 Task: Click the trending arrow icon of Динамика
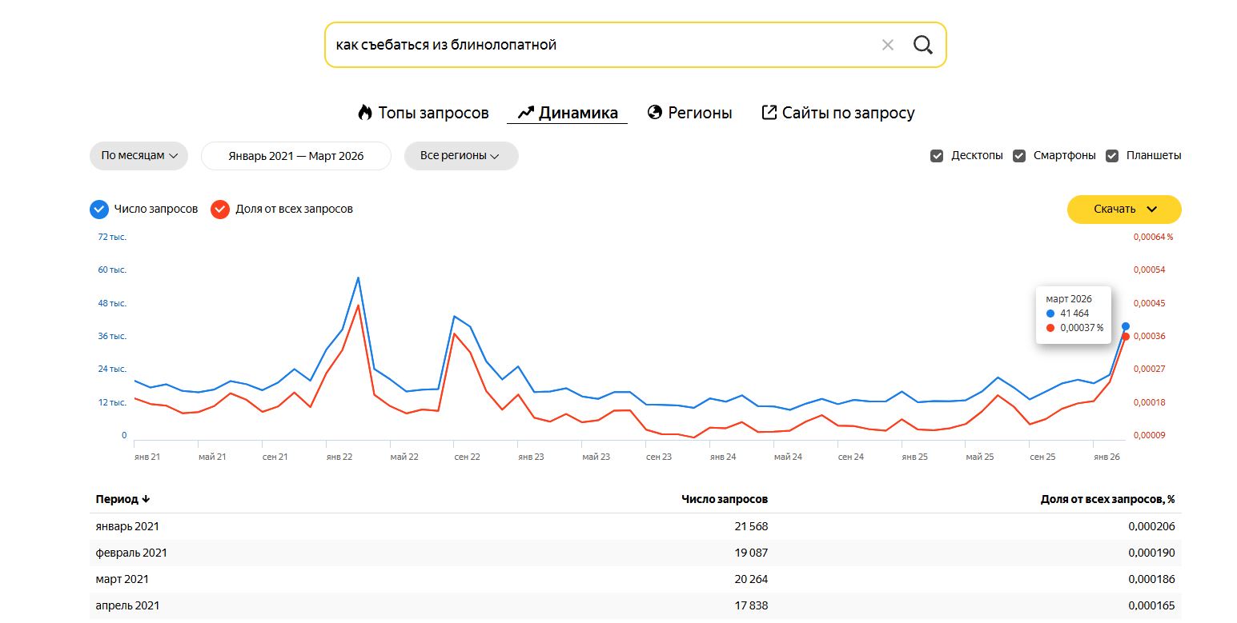[x=526, y=113]
